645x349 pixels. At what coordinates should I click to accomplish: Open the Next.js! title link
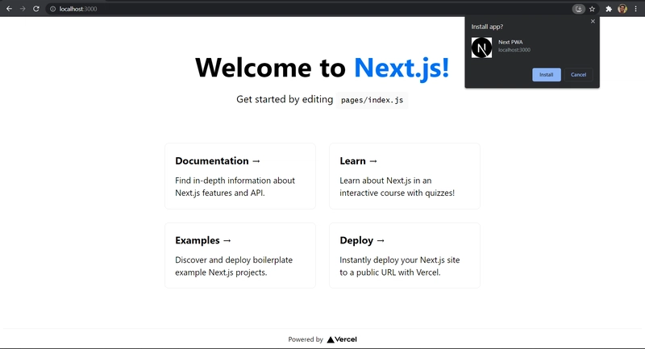point(402,68)
